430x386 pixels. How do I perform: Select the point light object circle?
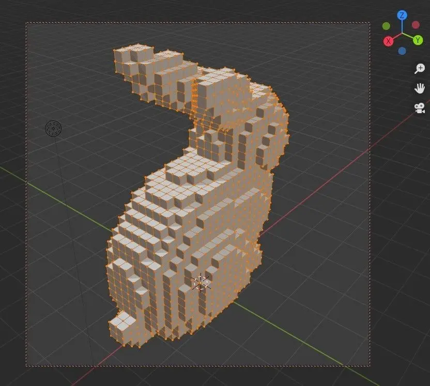click(53, 128)
